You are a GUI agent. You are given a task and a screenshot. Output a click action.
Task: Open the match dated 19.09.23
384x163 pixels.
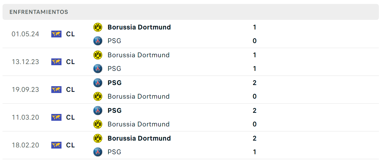[191, 90]
